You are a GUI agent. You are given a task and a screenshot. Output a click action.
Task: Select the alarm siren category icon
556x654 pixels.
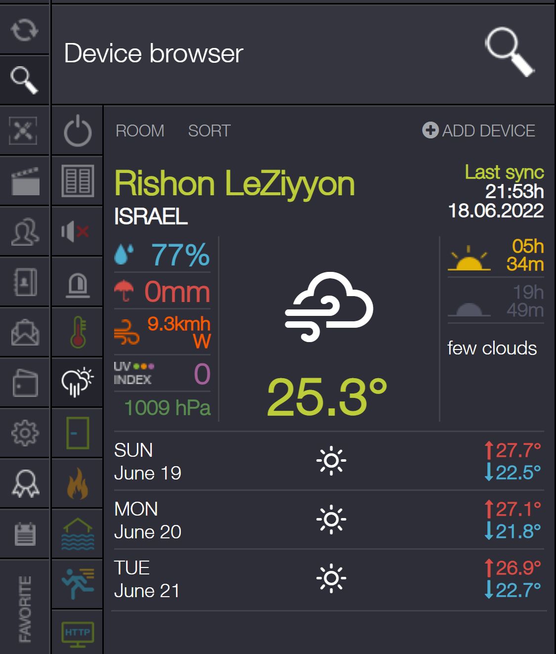(x=77, y=282)
